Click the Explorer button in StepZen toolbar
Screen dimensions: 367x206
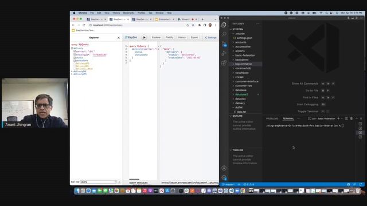[156, 37]
